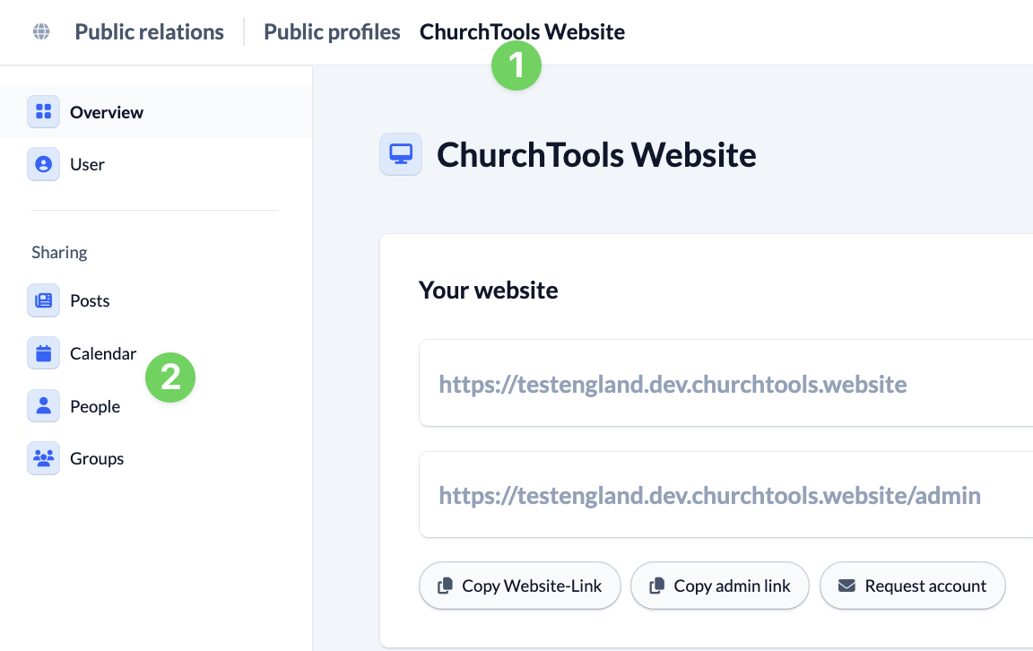Click the globe icon beside Public relations
Screen dimensions: 1033x651
(41, 32)
